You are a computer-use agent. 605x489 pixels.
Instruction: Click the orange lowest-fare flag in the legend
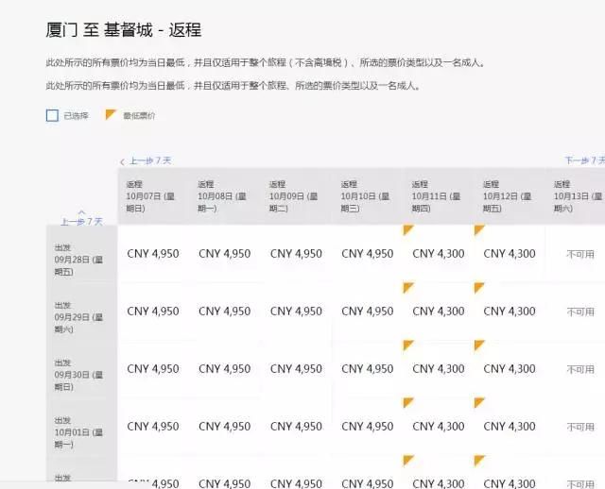[x=111, y=115]
